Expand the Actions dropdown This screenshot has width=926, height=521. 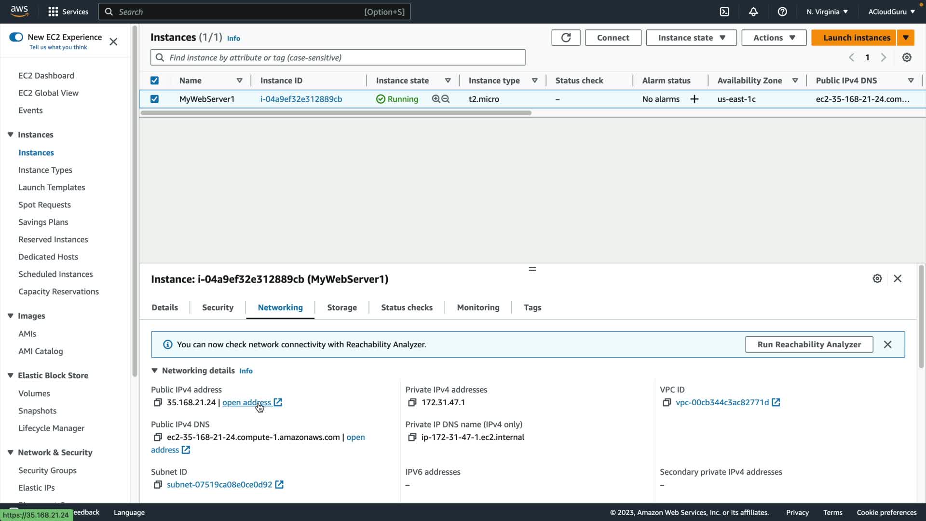tap(774, 38)
